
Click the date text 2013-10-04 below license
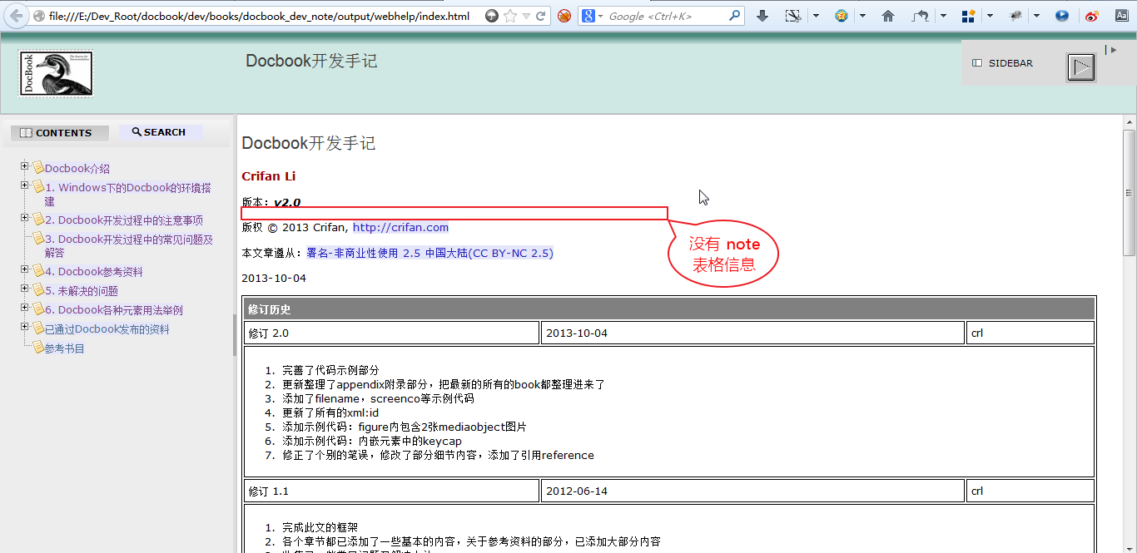pos(274,278)
